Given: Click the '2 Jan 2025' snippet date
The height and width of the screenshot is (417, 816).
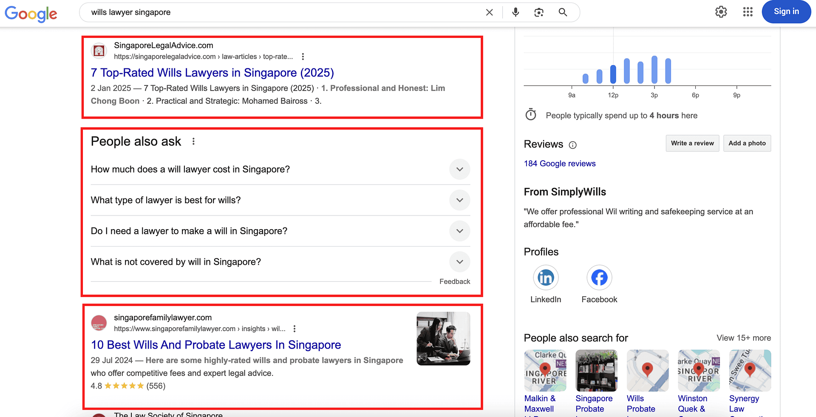Looking at the screenshot, I should click(x=111, y=88).
